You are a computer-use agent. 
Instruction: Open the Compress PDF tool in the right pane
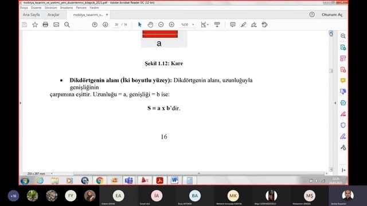(343, 103)
